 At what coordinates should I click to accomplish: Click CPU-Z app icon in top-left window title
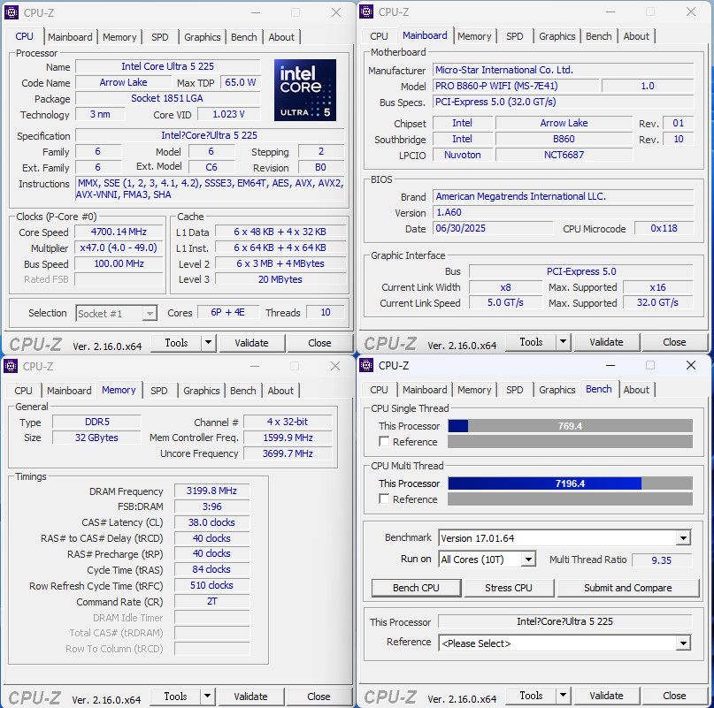click(12, 12)
